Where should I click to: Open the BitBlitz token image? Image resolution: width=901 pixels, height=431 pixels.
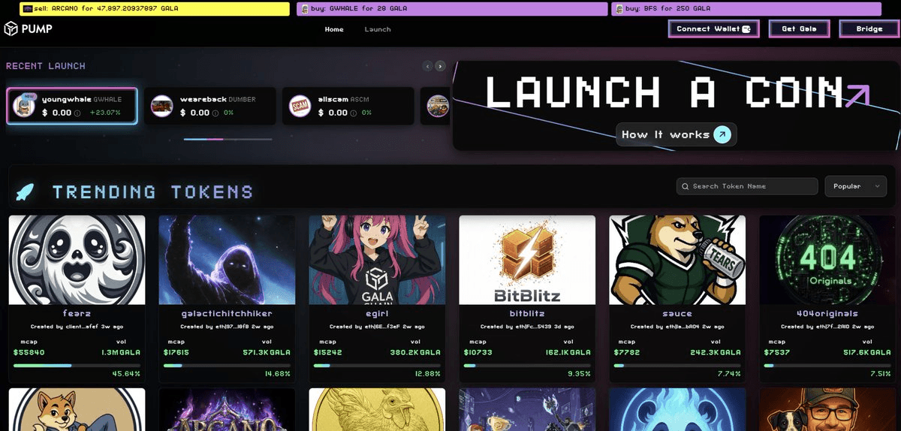tap(527, 260)
